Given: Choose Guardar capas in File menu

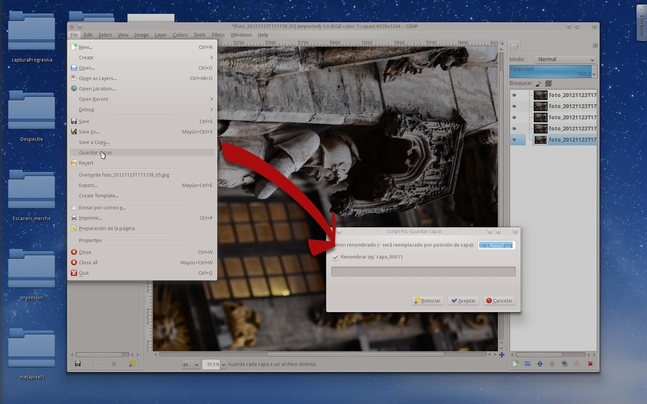Looking at the screenshot, I should pos(95,153).
